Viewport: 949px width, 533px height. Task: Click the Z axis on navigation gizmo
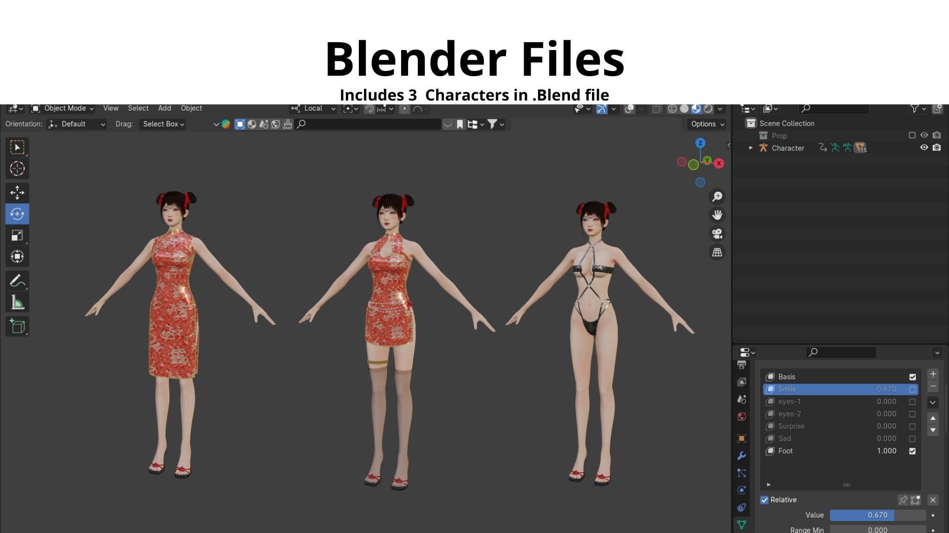(700, 143)
